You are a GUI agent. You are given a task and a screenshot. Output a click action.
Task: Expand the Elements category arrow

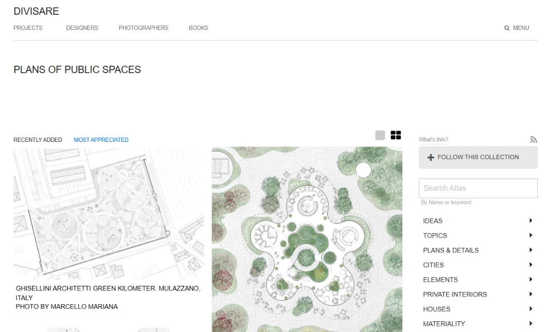click(531, 279)
